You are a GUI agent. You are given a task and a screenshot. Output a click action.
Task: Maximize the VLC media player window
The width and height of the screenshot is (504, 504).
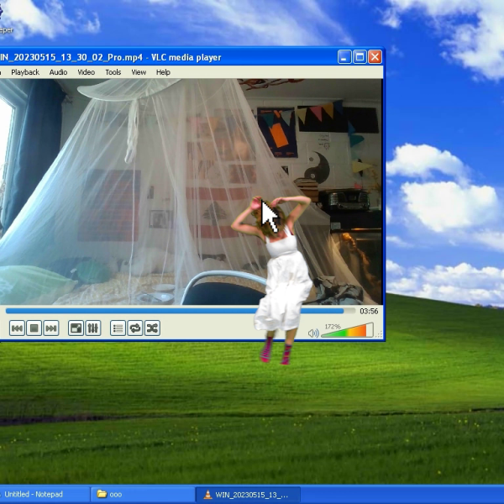360,57
